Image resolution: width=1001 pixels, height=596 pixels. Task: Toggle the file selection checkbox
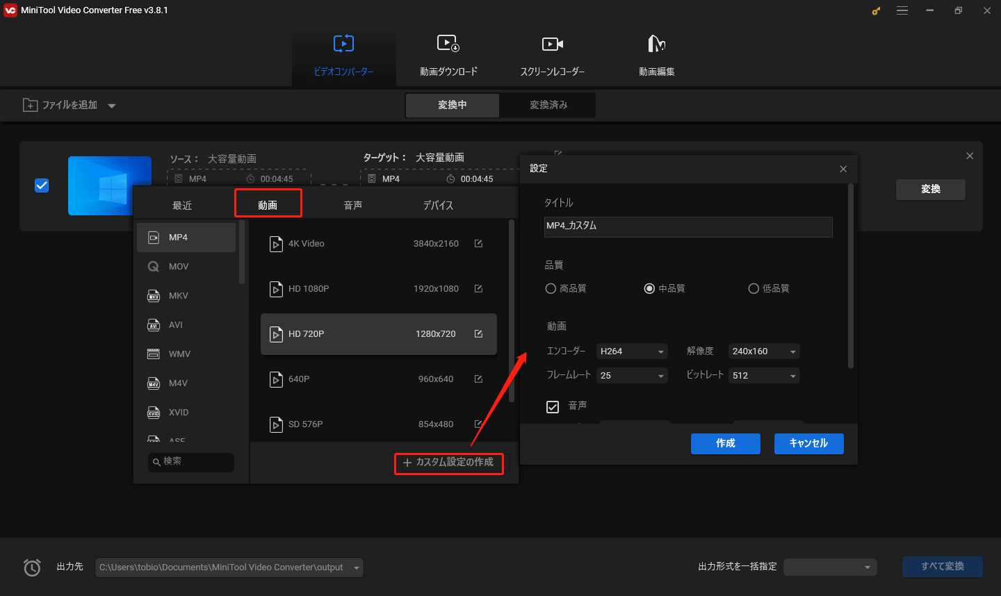tap(42, 185)
